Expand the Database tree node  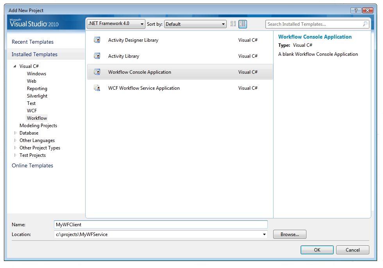pyautogui.click(x=15, y=133)
